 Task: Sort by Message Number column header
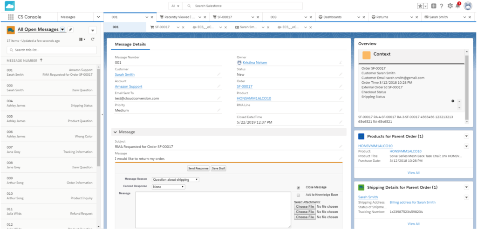[24, 61]
